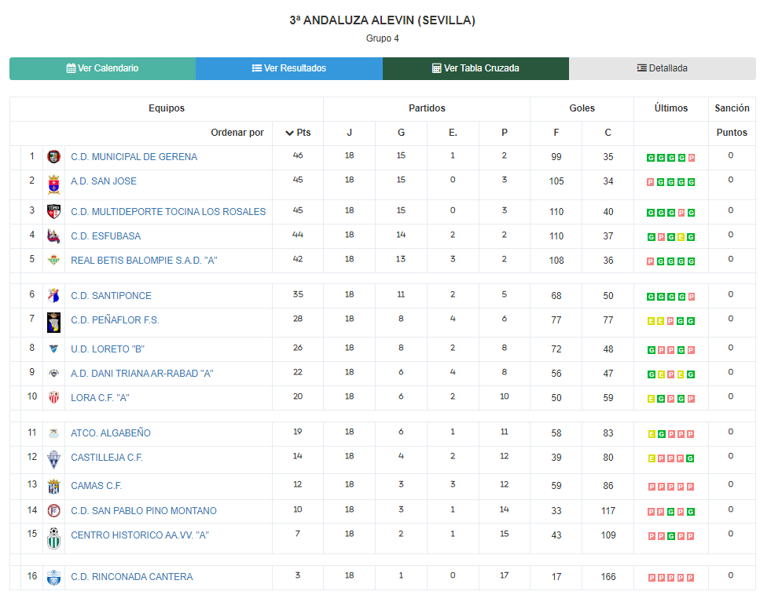Image resolution: width=771 pixels, height=595 pixels.
Task: Click the F goals column header
Action: 556,133
